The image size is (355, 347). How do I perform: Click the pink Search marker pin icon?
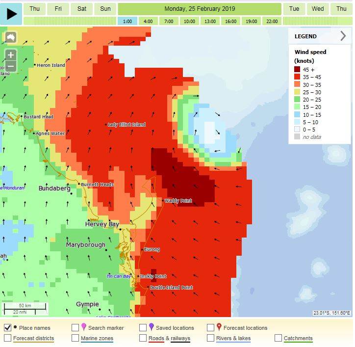pos(83,327)
